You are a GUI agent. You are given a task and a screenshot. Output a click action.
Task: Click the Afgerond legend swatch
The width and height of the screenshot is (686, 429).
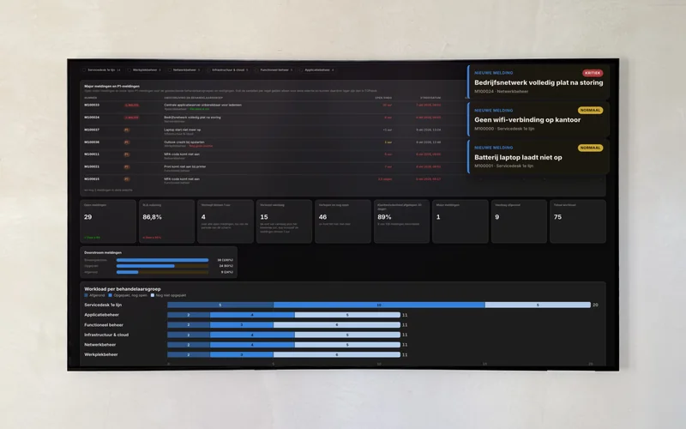87,295
